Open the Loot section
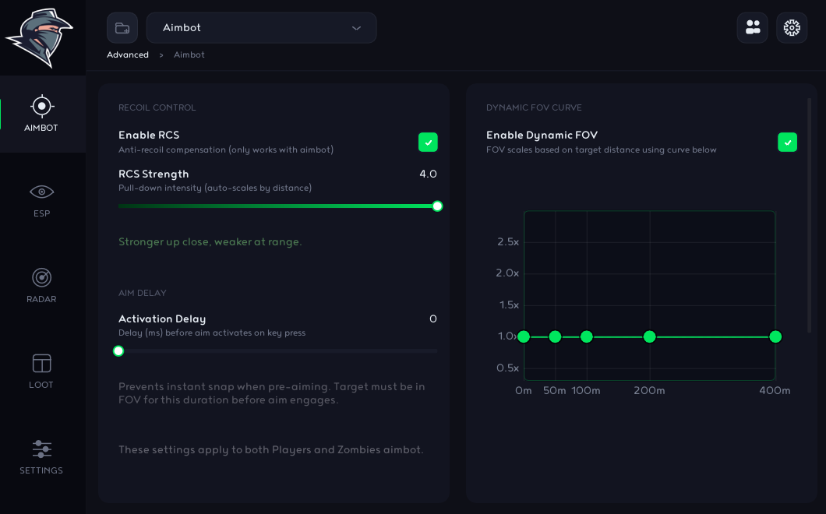Image resolution: width=826 pixels, height=514 pixels. (x=42, y=371)
